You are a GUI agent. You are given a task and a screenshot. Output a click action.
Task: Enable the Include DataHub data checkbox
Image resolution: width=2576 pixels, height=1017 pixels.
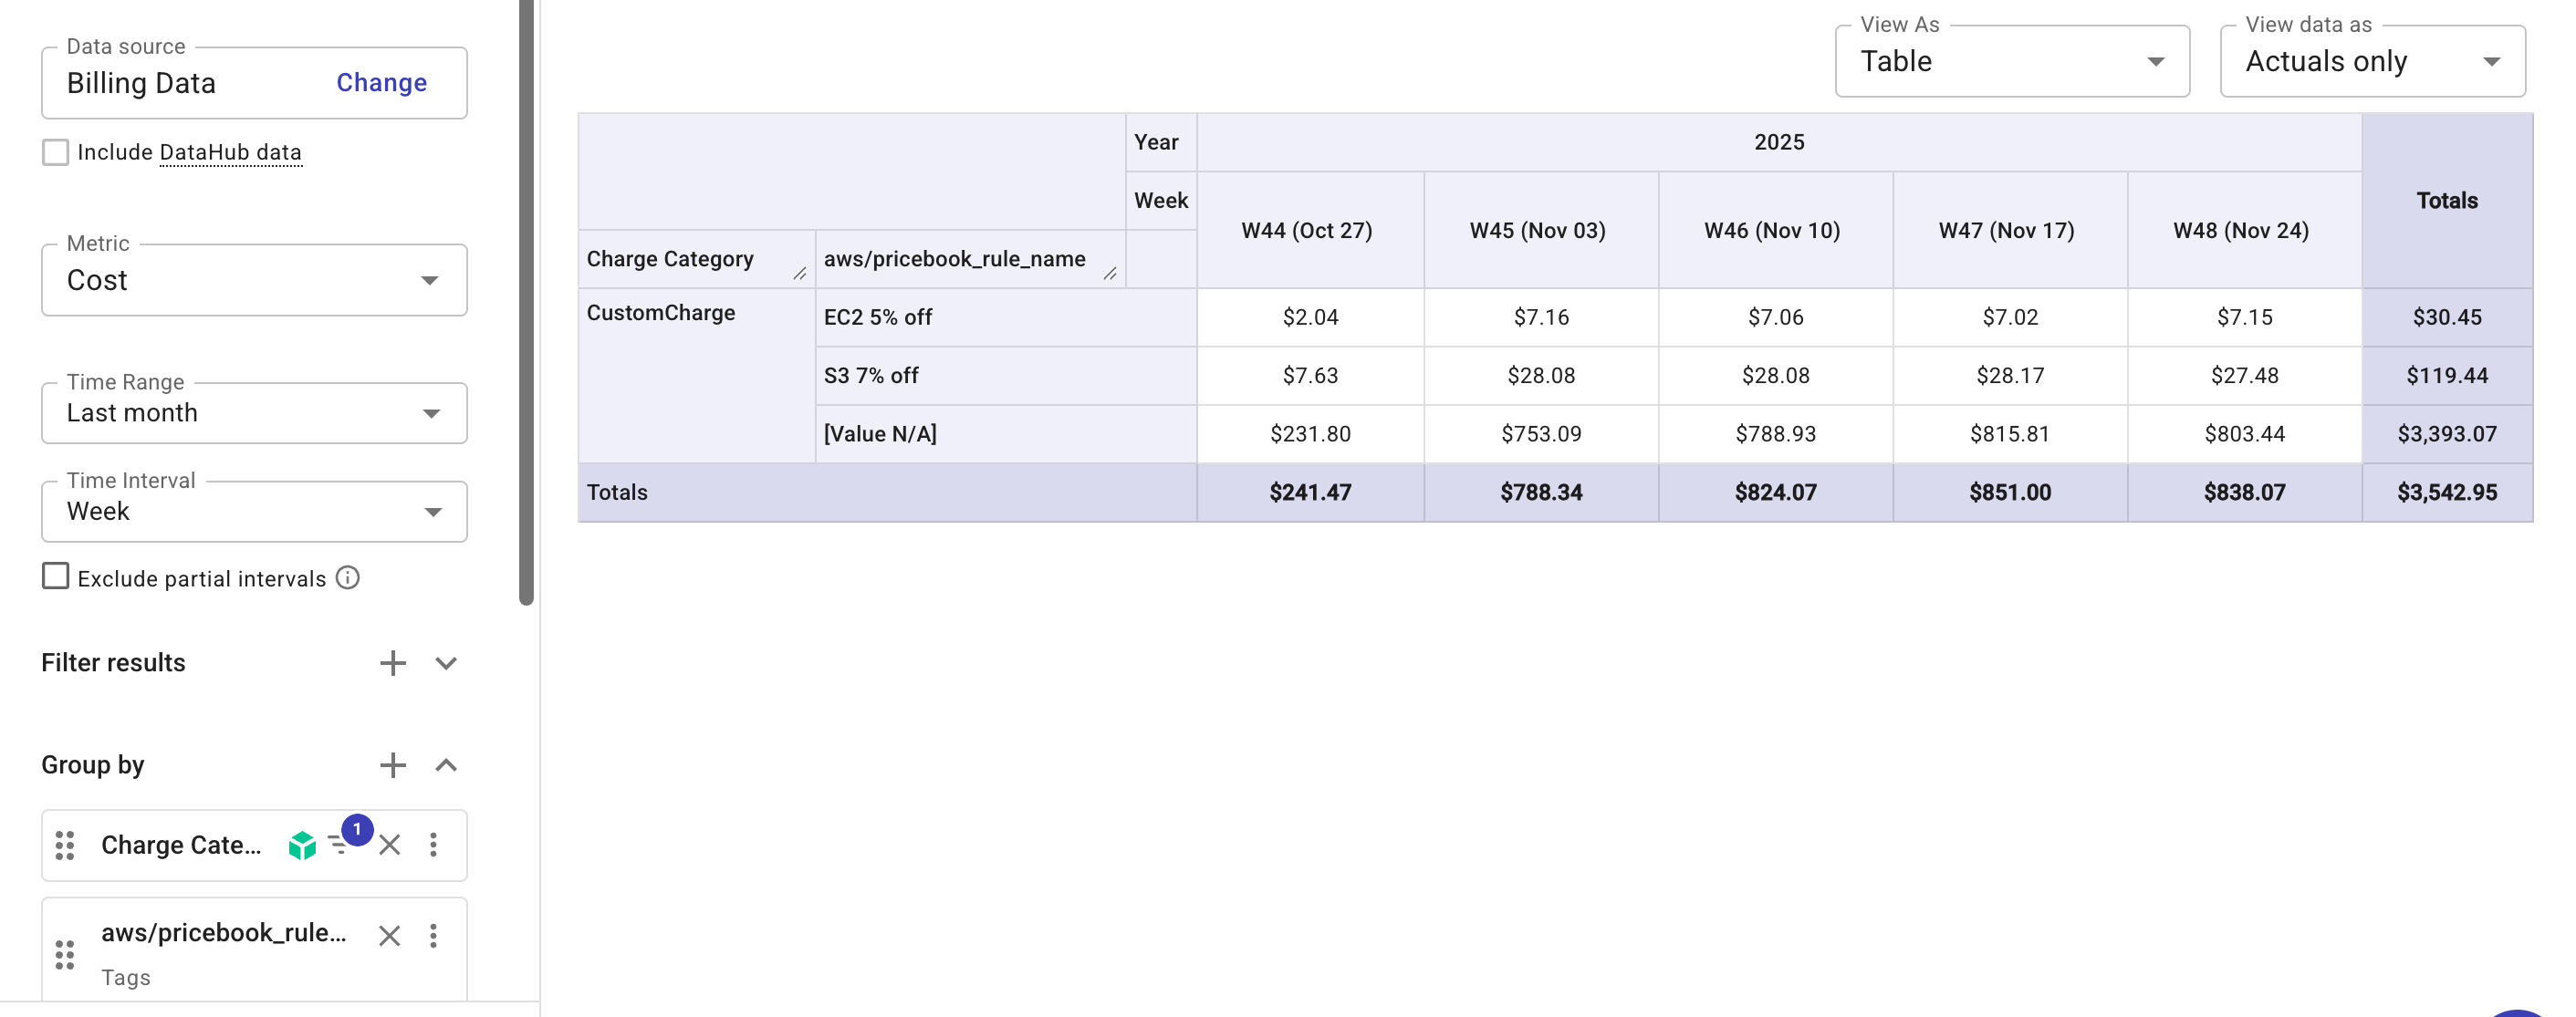(55, 152)
